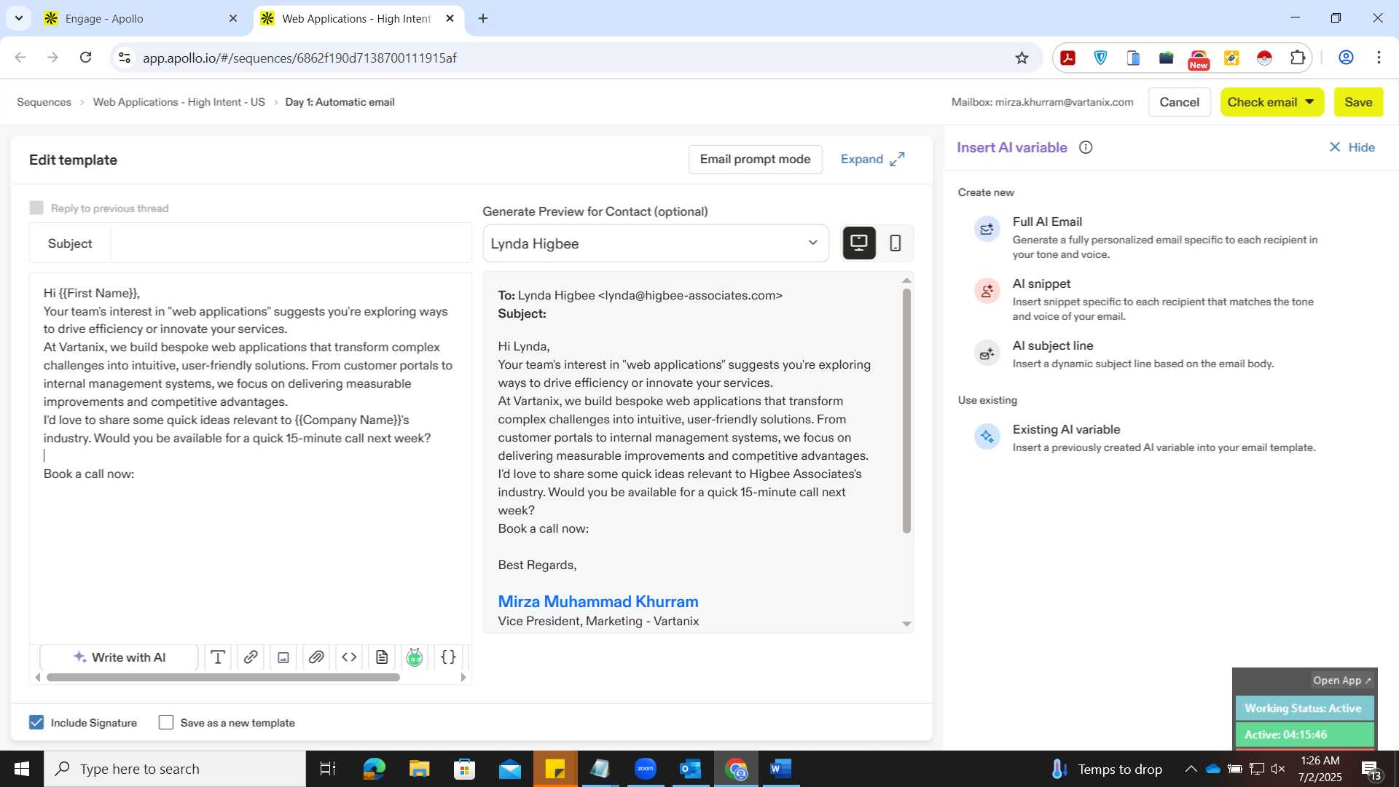Insert a dynamic variable with curly braces icon
This screenshot has height=787, width=1399.
(448, 657)
